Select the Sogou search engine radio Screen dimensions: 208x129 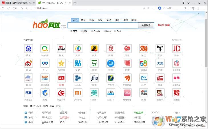[82, 31]
